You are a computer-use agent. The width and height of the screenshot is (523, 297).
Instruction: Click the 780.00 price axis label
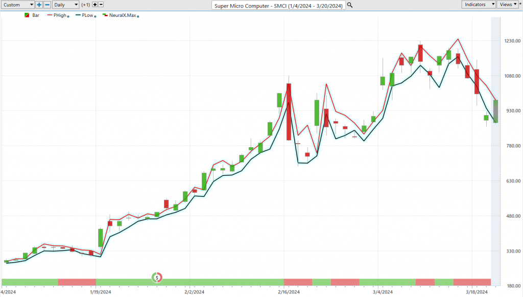click(513, 146)
